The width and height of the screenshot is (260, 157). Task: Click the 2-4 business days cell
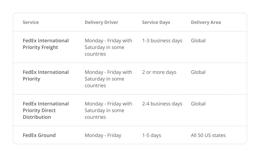[x=162, y=104]
